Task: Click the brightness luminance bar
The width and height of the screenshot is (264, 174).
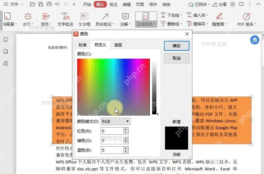Action: coord(154,87)
